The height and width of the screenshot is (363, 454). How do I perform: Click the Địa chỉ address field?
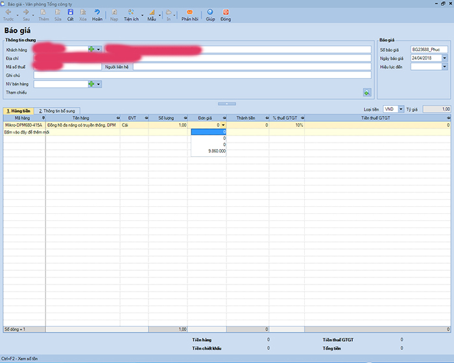(x=202, y=58)
